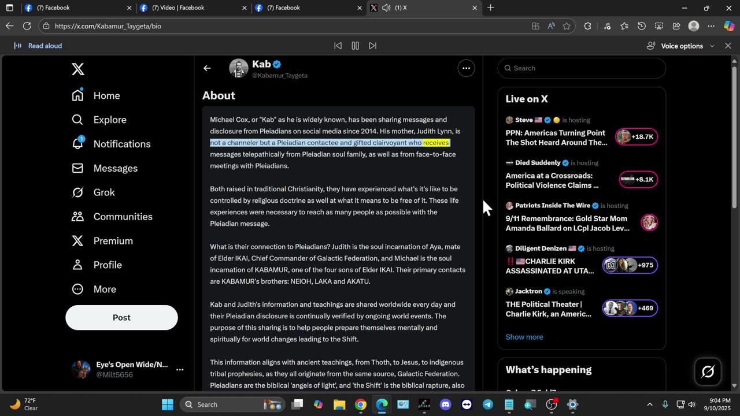
Task: Open the three-dot menu on Kab's profile
Action: click(x=466, y=68)
